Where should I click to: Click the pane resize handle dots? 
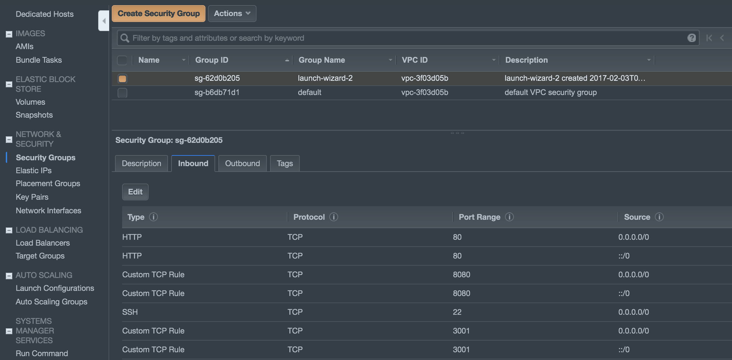(x=457, y=133)
